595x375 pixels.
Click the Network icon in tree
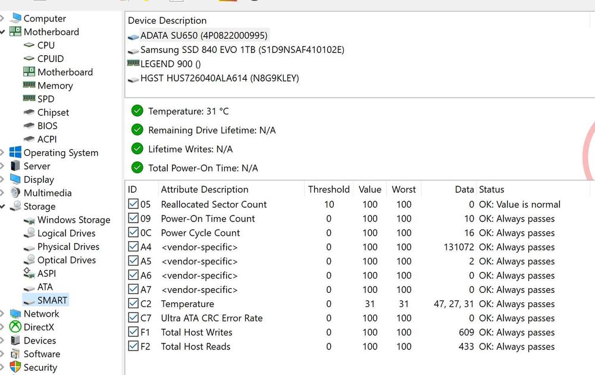point(15,314)
